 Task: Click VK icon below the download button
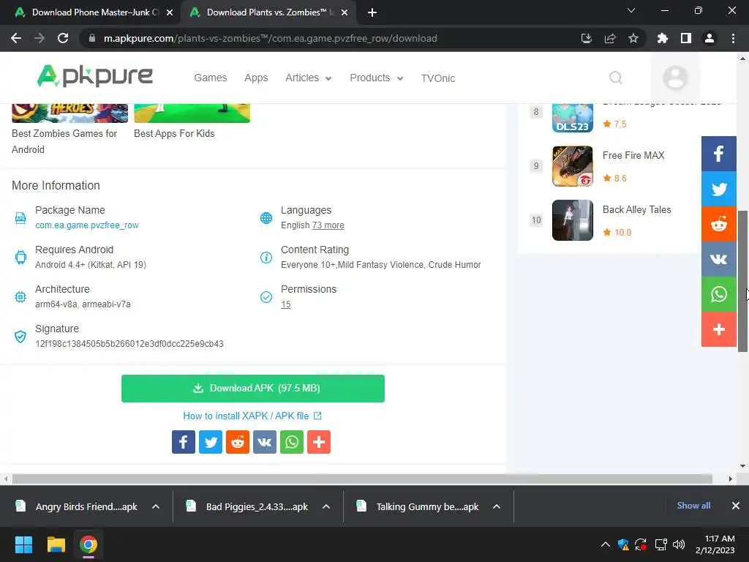pyautogui.click(x=265, y=442)
